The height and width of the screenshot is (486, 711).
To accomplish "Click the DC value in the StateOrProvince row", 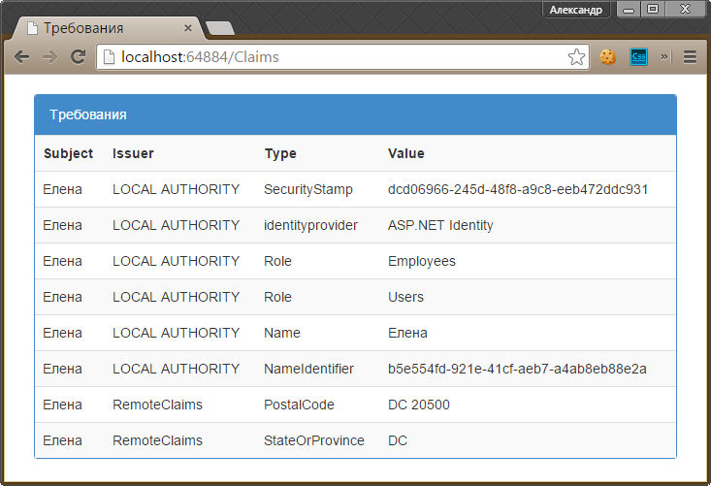I will 398,440.
